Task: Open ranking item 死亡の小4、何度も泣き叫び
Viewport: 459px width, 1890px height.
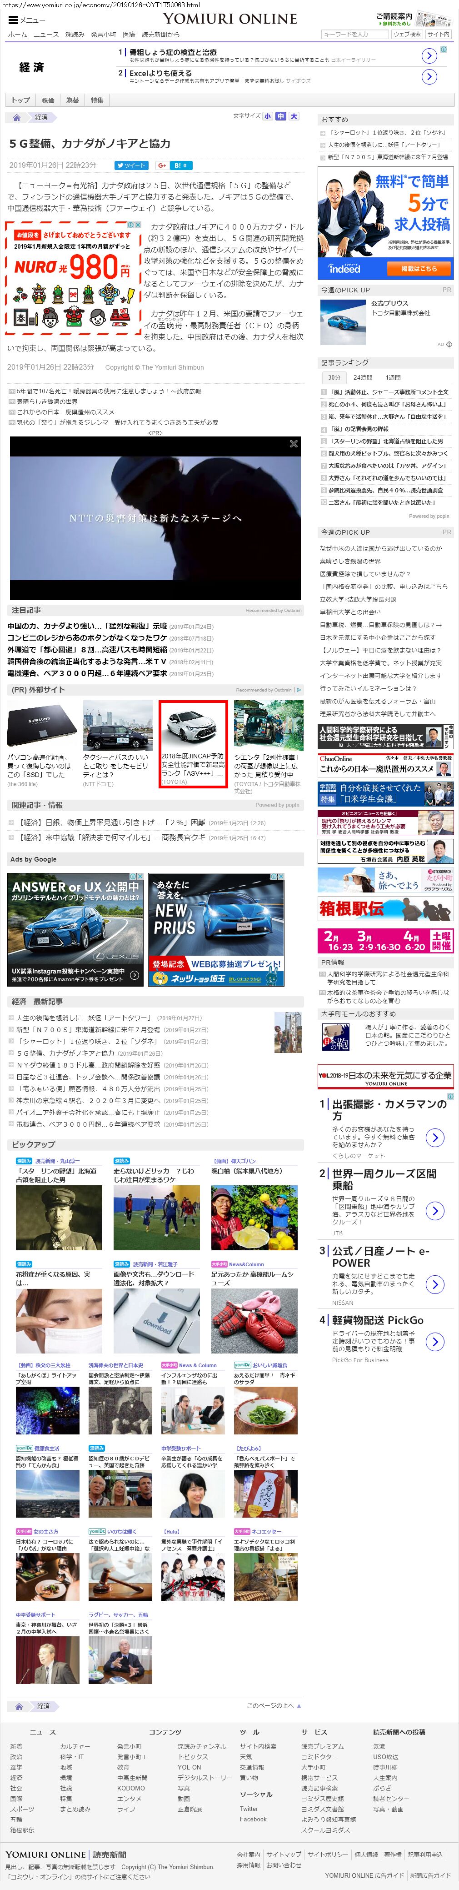Action: [388, 404]
